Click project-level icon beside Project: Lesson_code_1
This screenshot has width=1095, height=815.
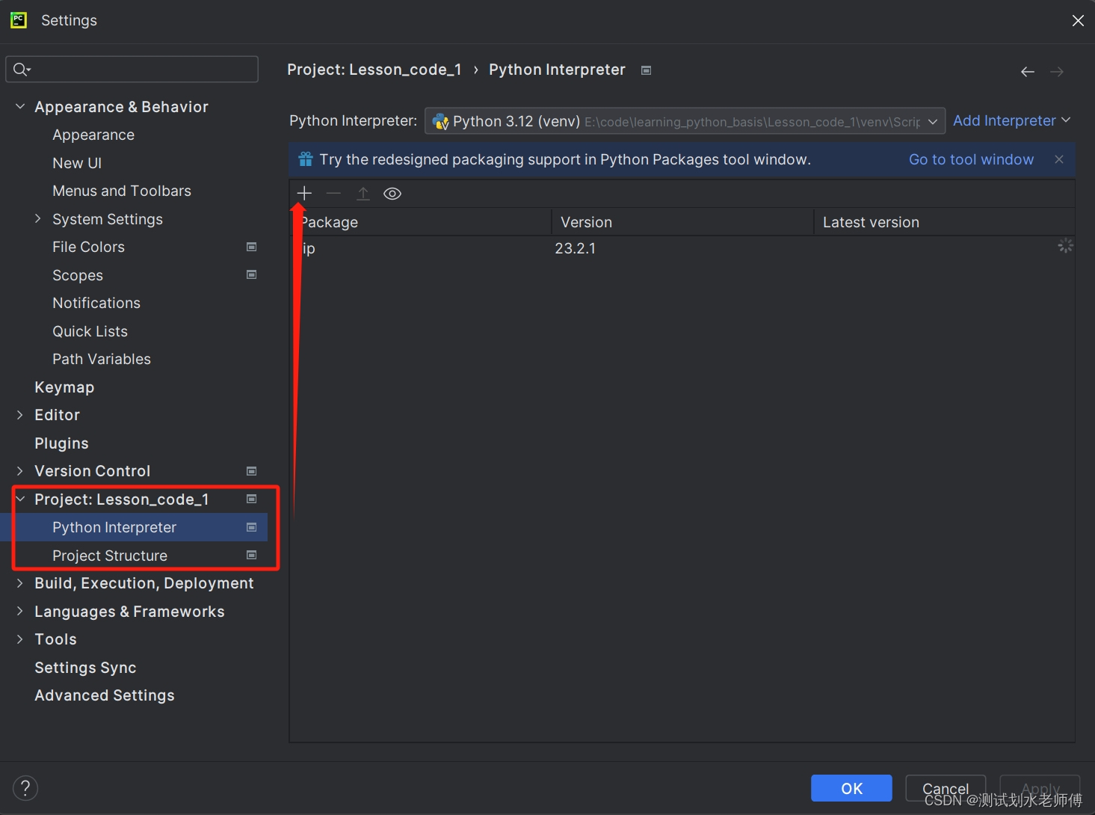pos(252,499)
